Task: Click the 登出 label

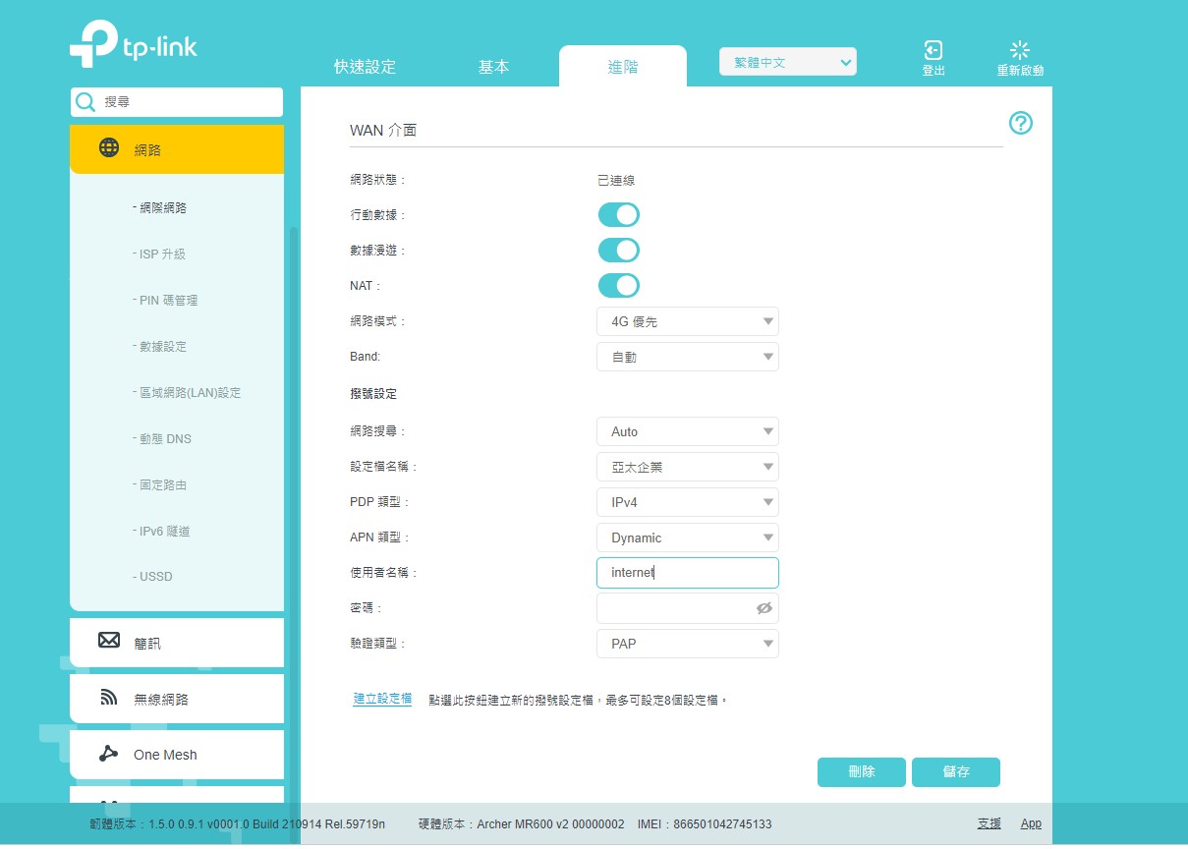Action: pyautogui.click(x=933, y=71)
